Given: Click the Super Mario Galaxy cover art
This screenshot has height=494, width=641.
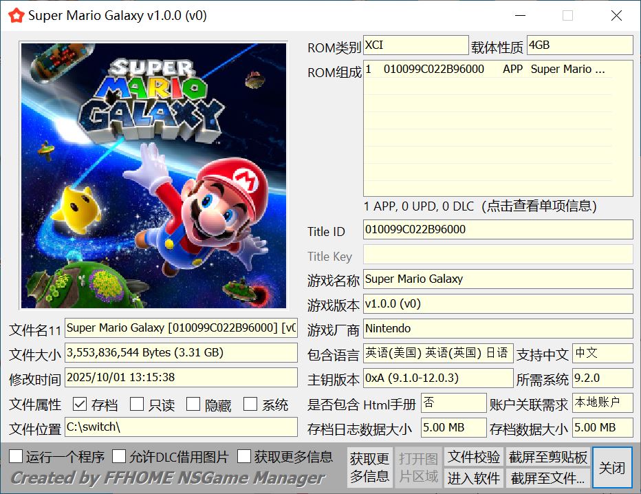Looking at the screenshot, I should [153, 175].
